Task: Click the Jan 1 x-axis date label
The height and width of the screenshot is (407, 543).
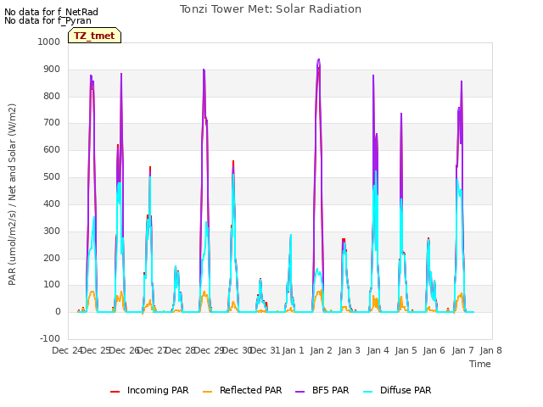Action: (x=293, y=350)
